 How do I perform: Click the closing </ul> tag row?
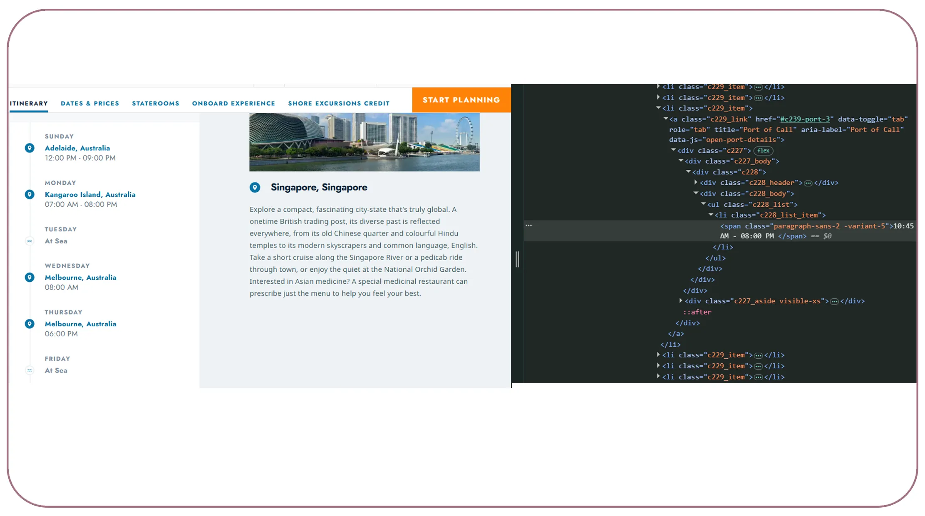pyautogui.click(x=716, y=258)
